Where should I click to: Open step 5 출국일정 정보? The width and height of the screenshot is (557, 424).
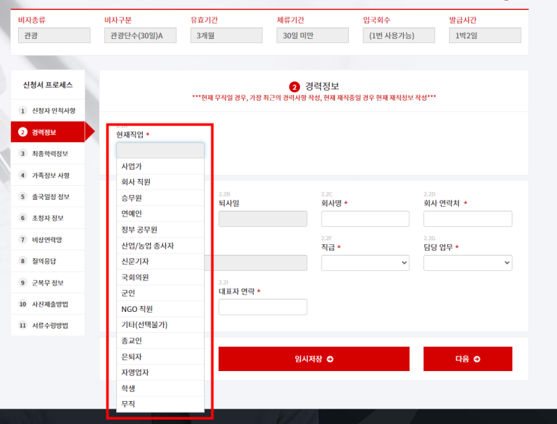47,196
